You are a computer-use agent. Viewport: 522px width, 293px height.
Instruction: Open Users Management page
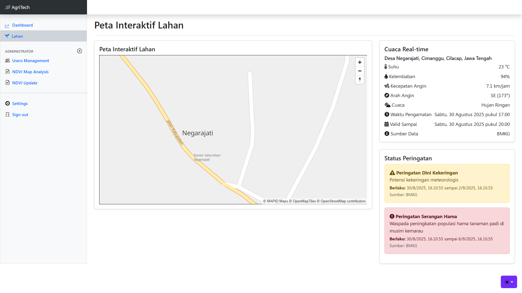coord(30,61)
